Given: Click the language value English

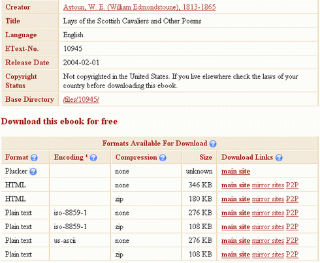Looking at the screenshot, I should (x=73, y=35).
